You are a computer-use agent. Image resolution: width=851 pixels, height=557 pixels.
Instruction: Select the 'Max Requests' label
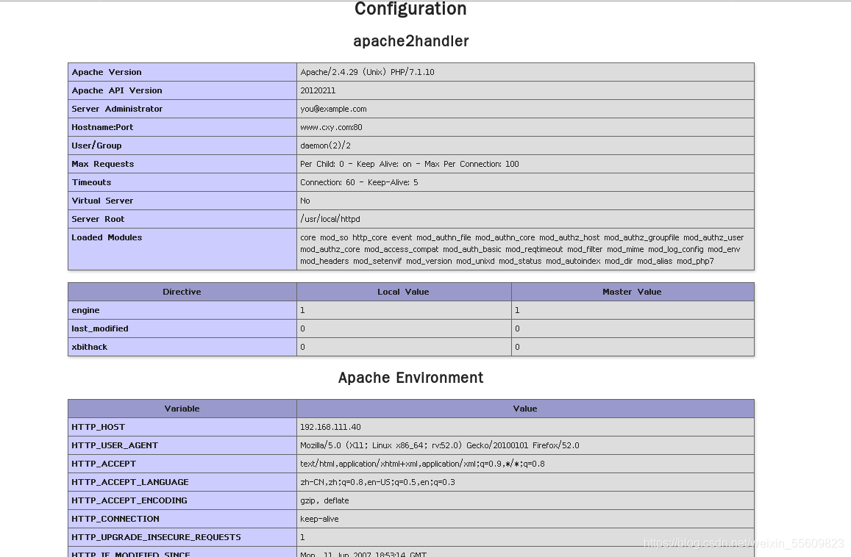click(x=102, y=165)
